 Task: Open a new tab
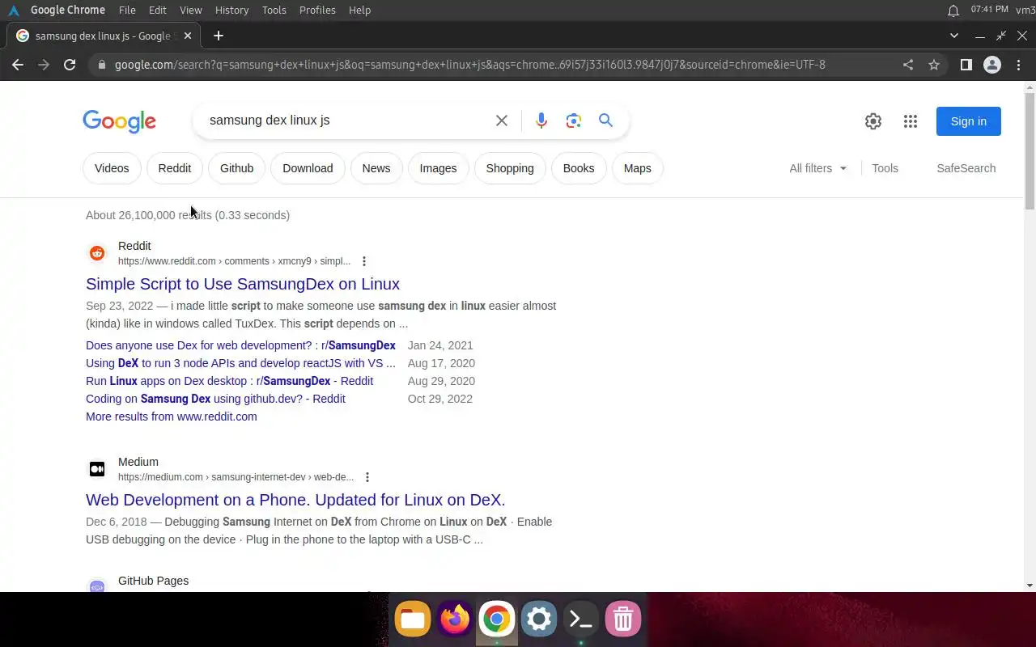pyautogui.click(x=219, y=36)
